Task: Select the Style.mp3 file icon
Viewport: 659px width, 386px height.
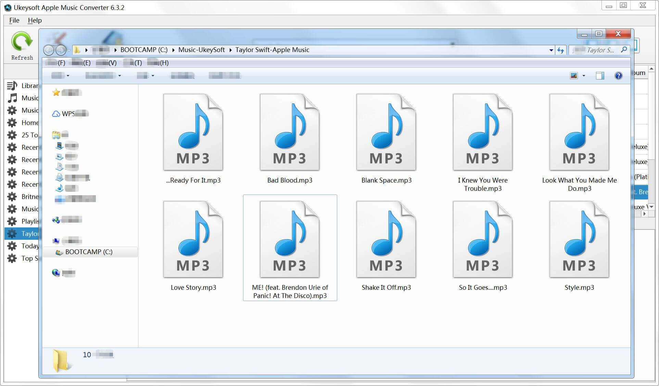Action: (579, 239)
